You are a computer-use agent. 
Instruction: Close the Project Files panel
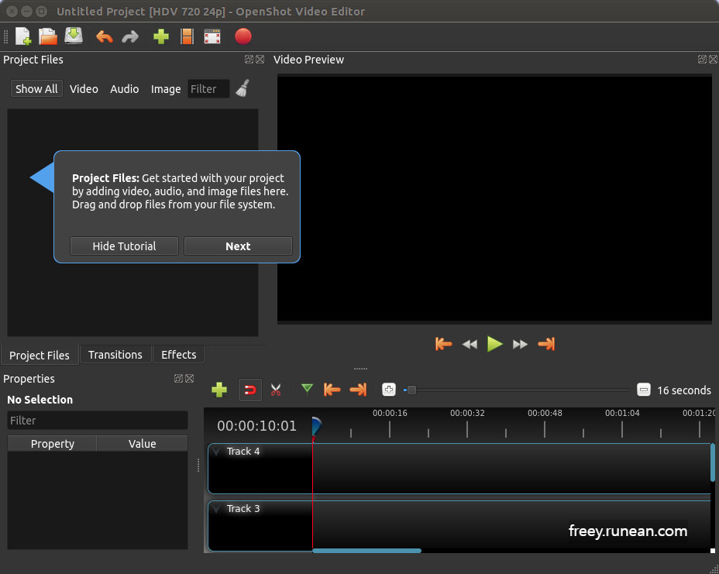260,59
